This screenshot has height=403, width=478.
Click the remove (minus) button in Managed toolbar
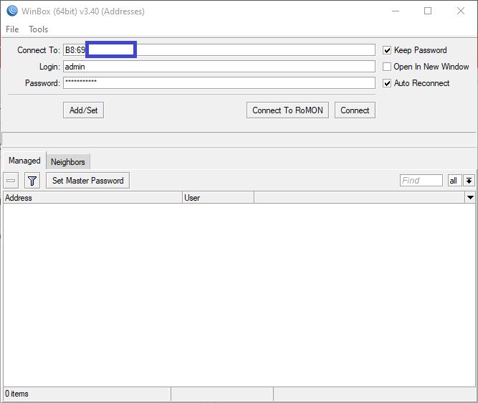click(x=11, y=181)
